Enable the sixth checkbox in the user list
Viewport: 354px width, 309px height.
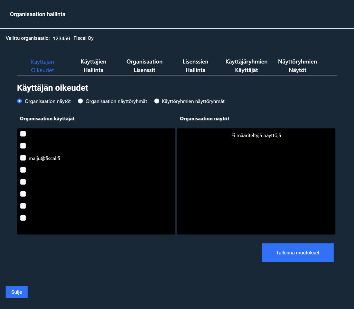[x=23, y=194]
